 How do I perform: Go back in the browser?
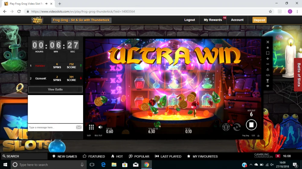(x=5, y=11)
